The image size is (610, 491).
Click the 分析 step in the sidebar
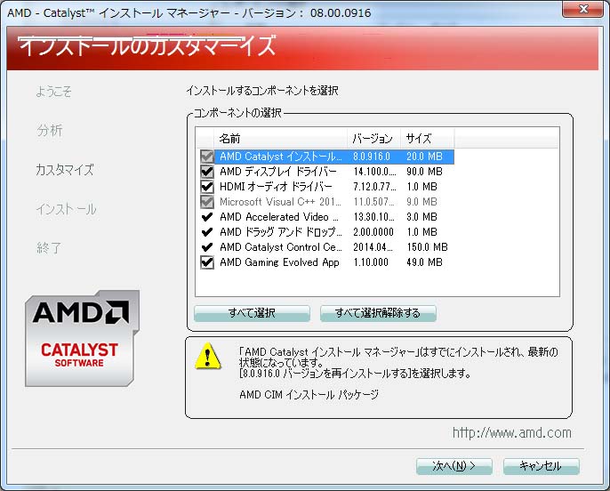point(50,131)
